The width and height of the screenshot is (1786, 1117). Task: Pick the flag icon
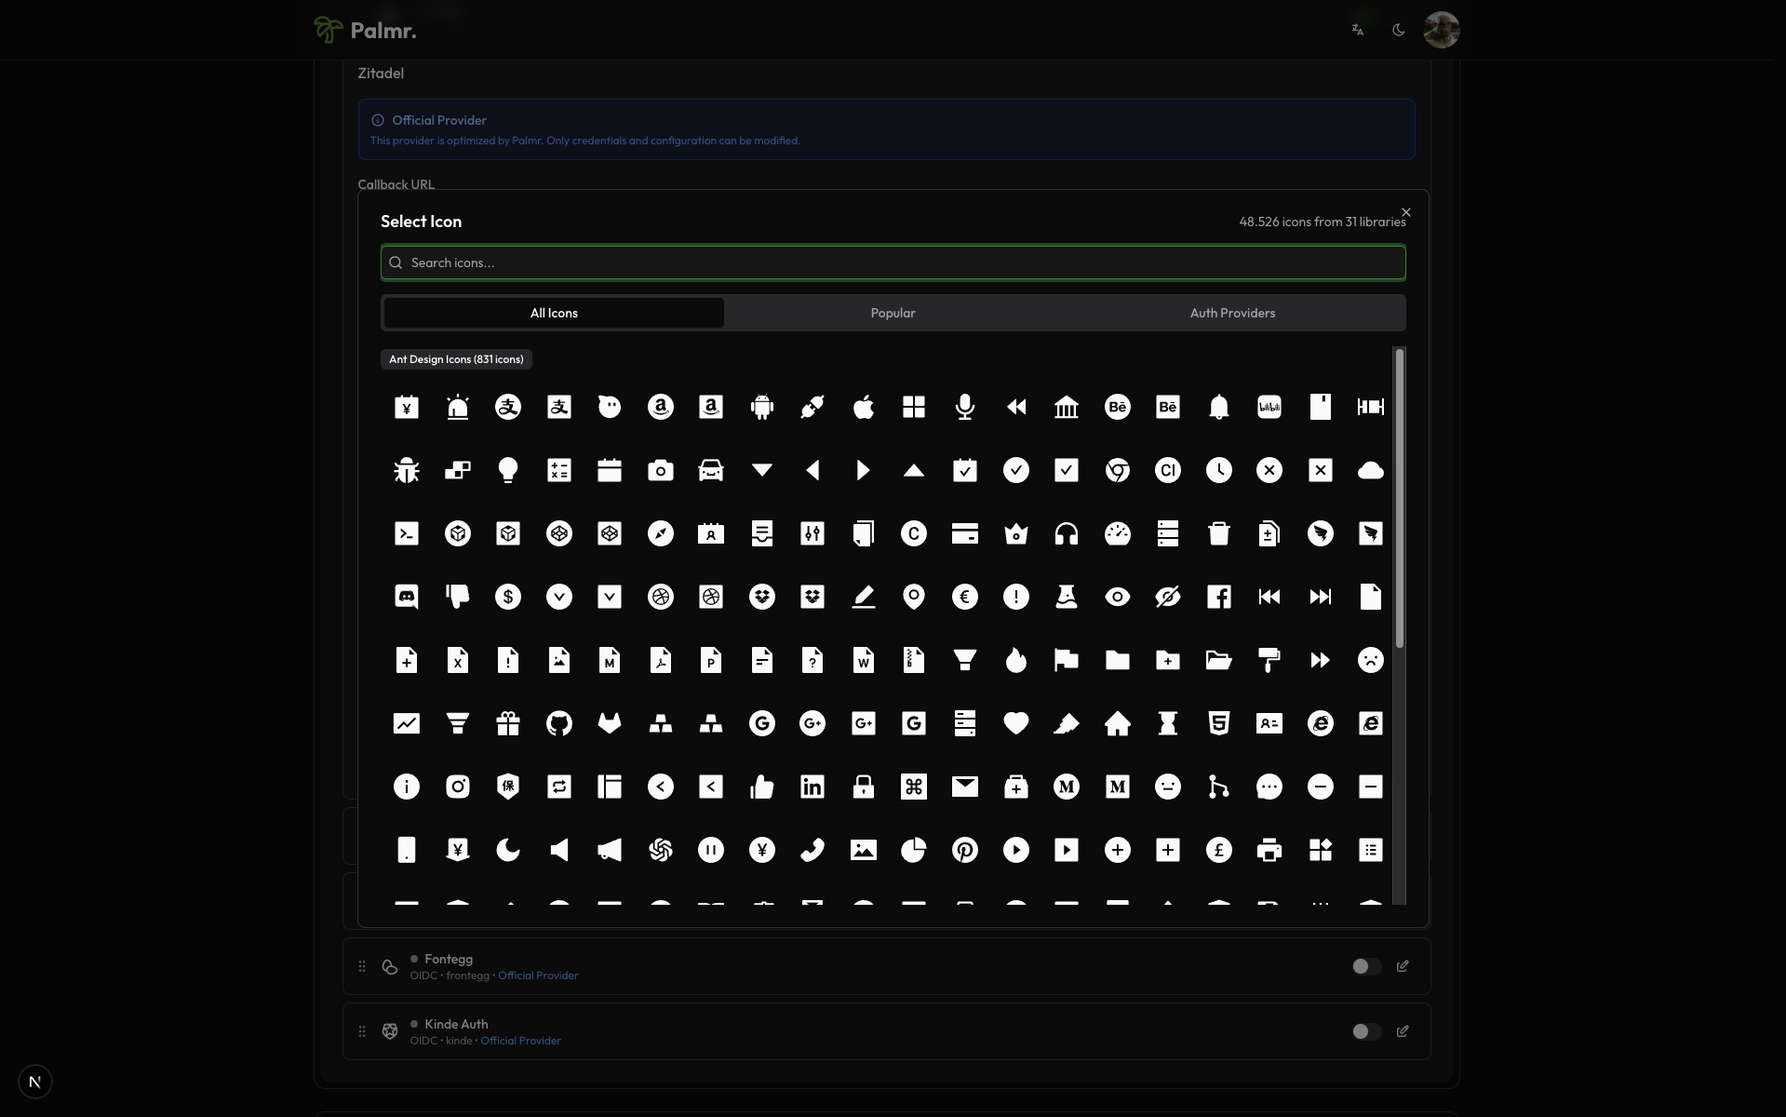point(1067,660)
